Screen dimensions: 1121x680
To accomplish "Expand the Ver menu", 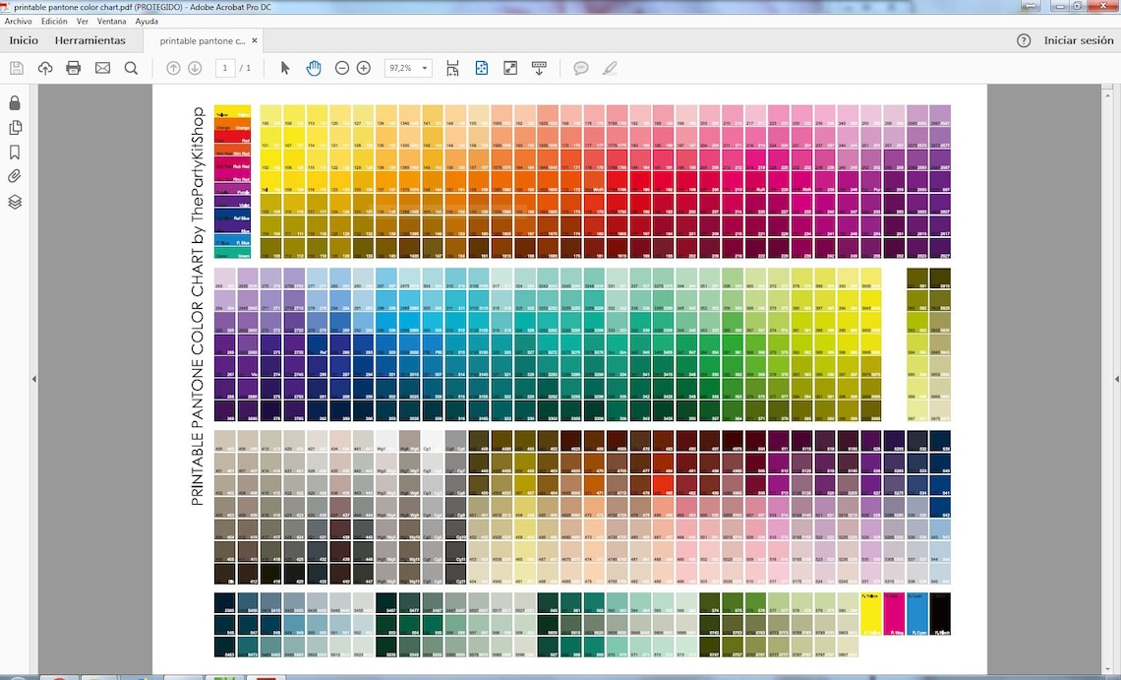I will click(82, 21).
